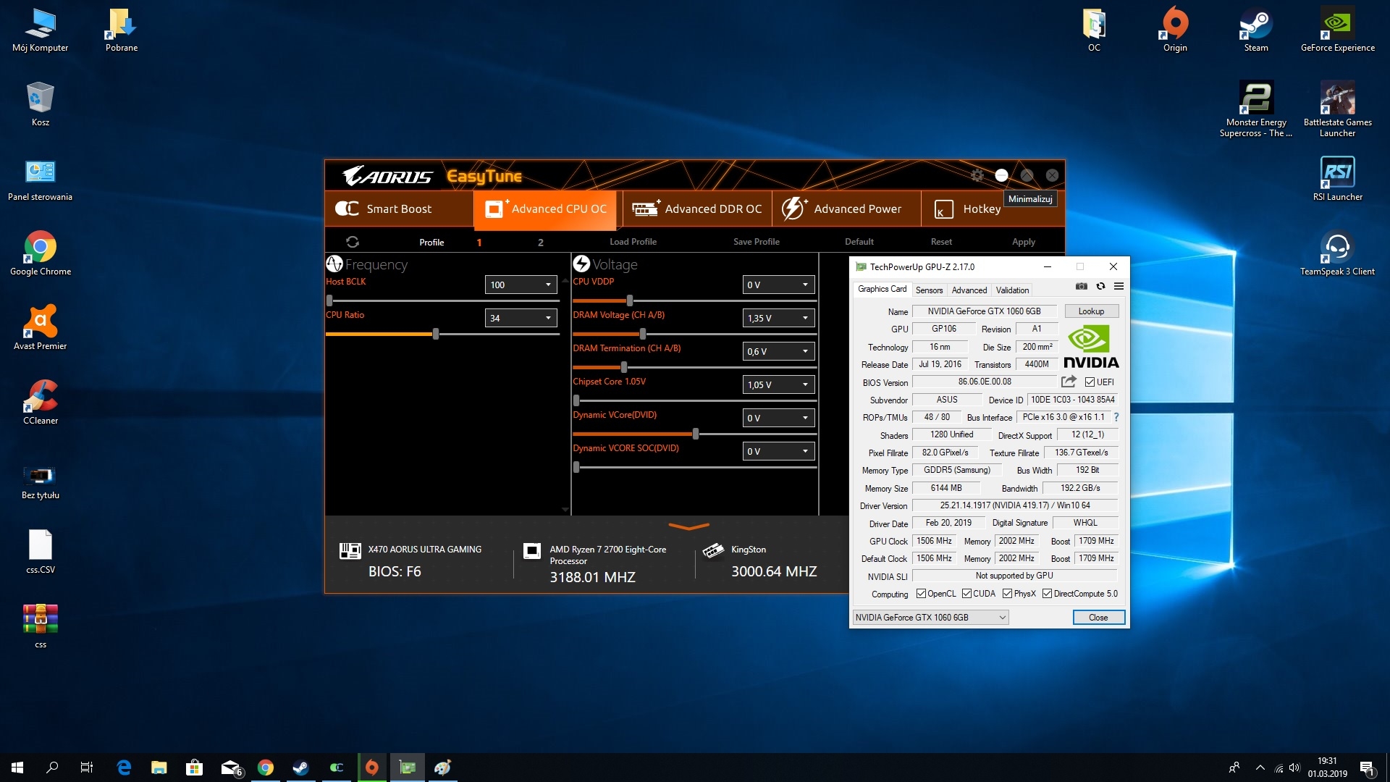The image size is (1390, 782).
Task: Toggle the CUDA checkbox
Action: pos(966,594)
